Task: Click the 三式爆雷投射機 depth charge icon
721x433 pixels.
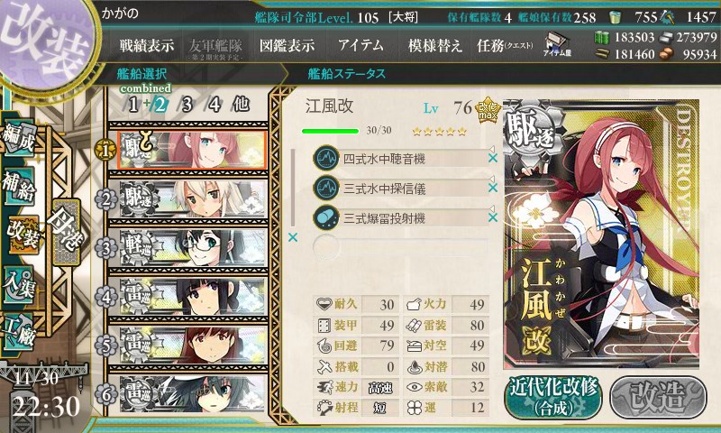Action: click(326, 217)
